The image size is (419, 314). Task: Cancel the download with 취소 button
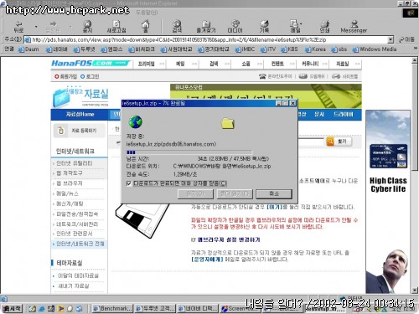(274, 194)
